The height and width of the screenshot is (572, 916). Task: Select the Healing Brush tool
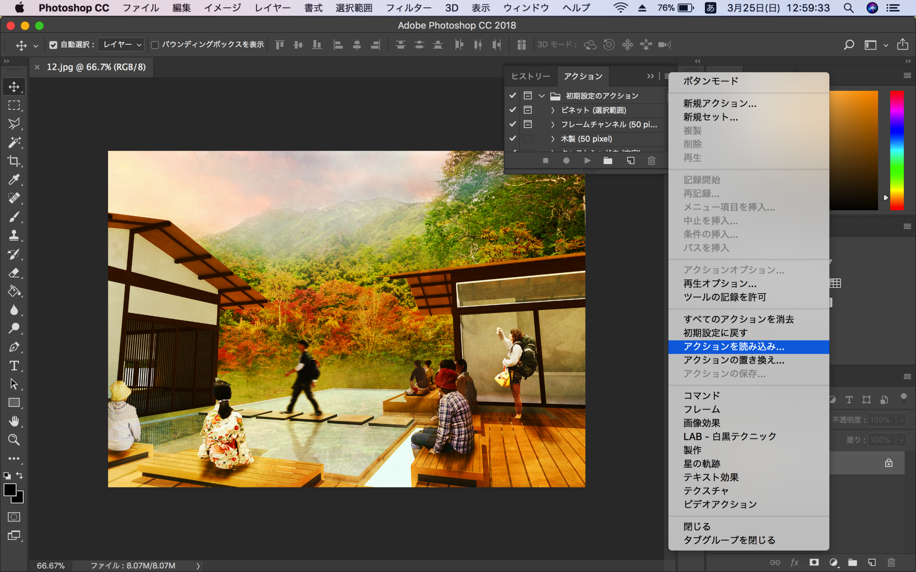14,198
